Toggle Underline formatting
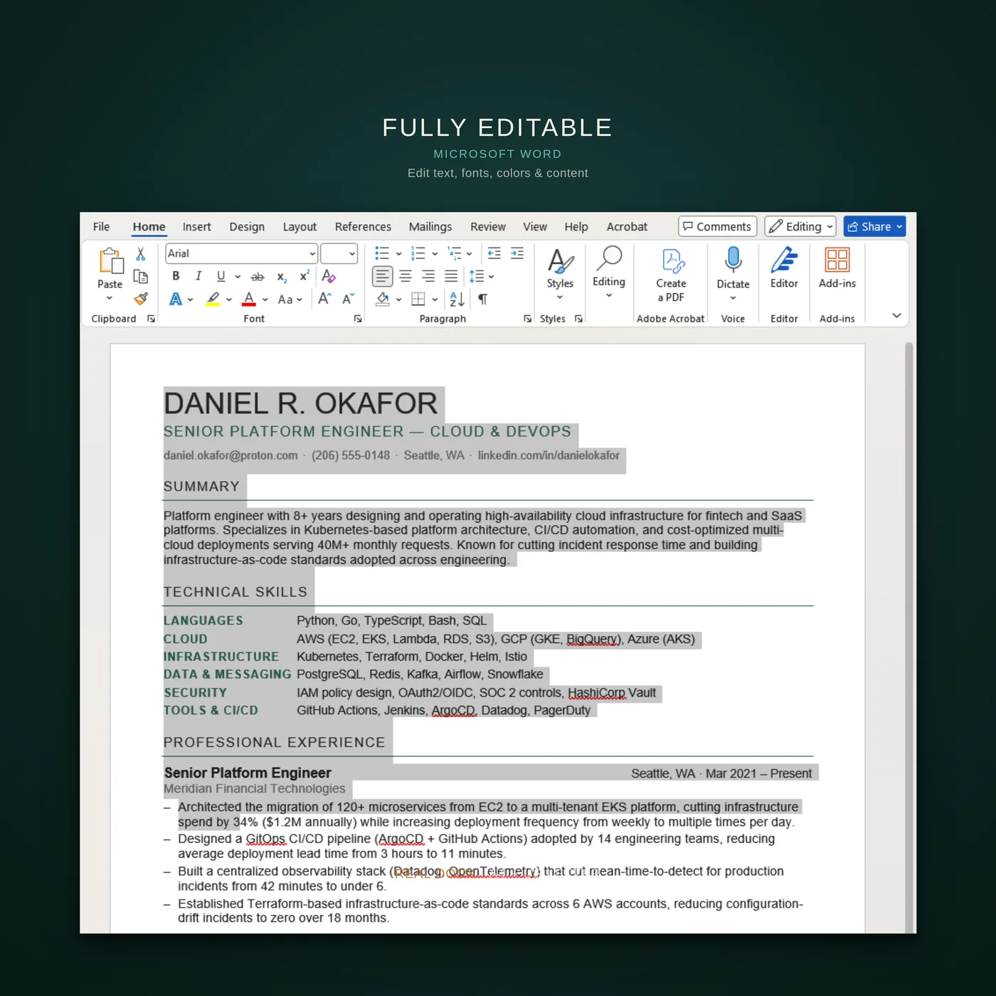 pyautogui.click(x=221, y=276)
